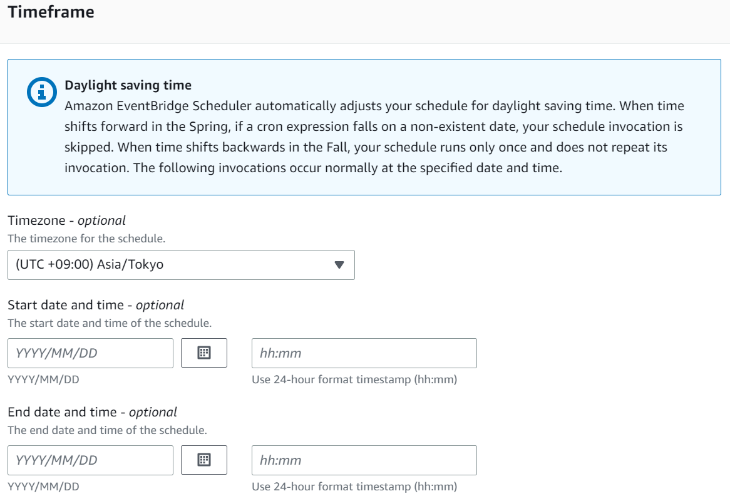
Task: Click the start date and time description text
Action: [110, 323]
